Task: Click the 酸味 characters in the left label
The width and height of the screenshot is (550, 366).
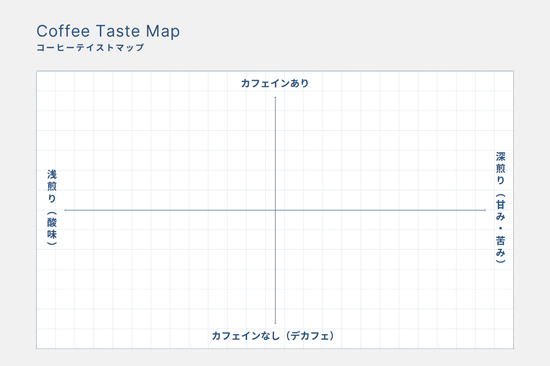Action: tap(52, 227)
